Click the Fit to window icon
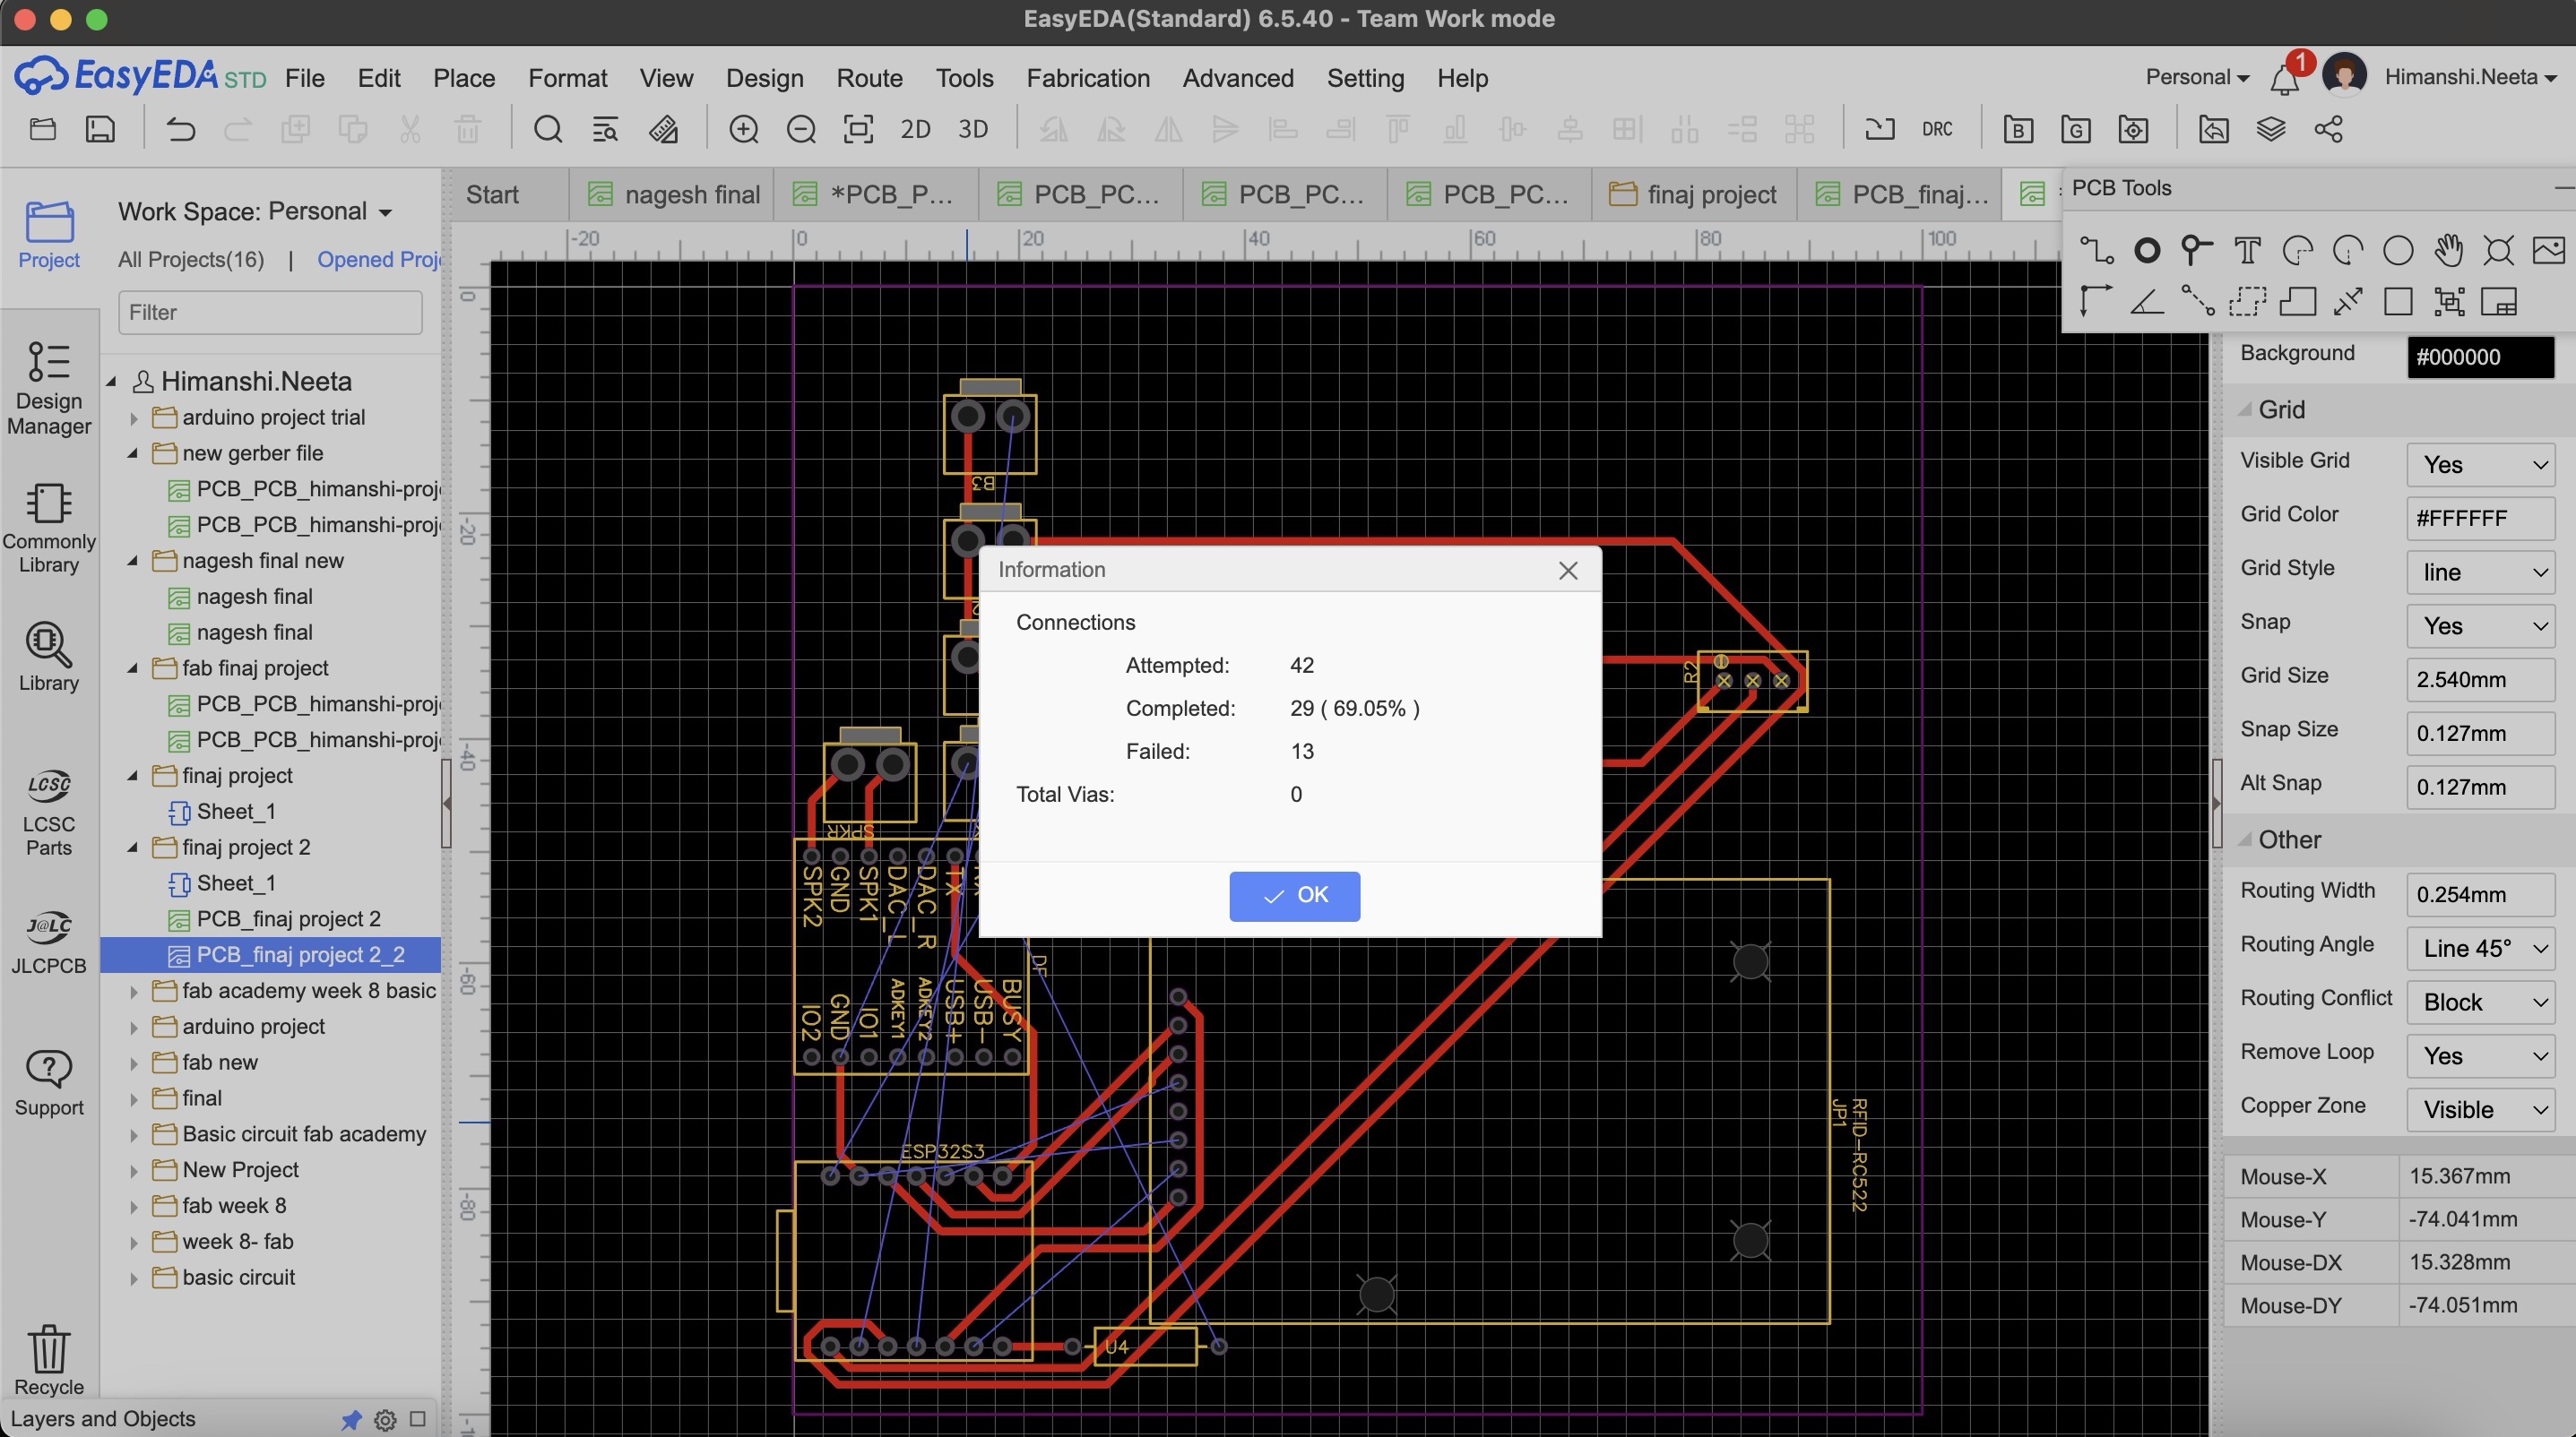This screenshot has height=1437, width=2576. pos(858,130)
